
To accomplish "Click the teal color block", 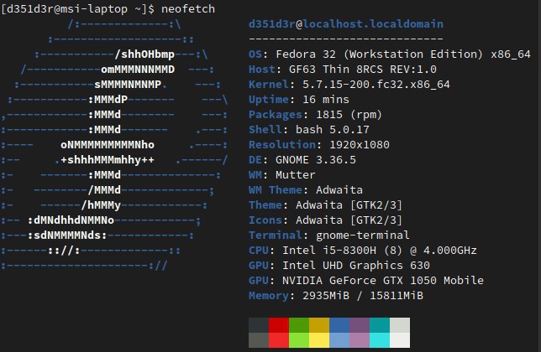I will pyautogui.click(x=380, y=325).
